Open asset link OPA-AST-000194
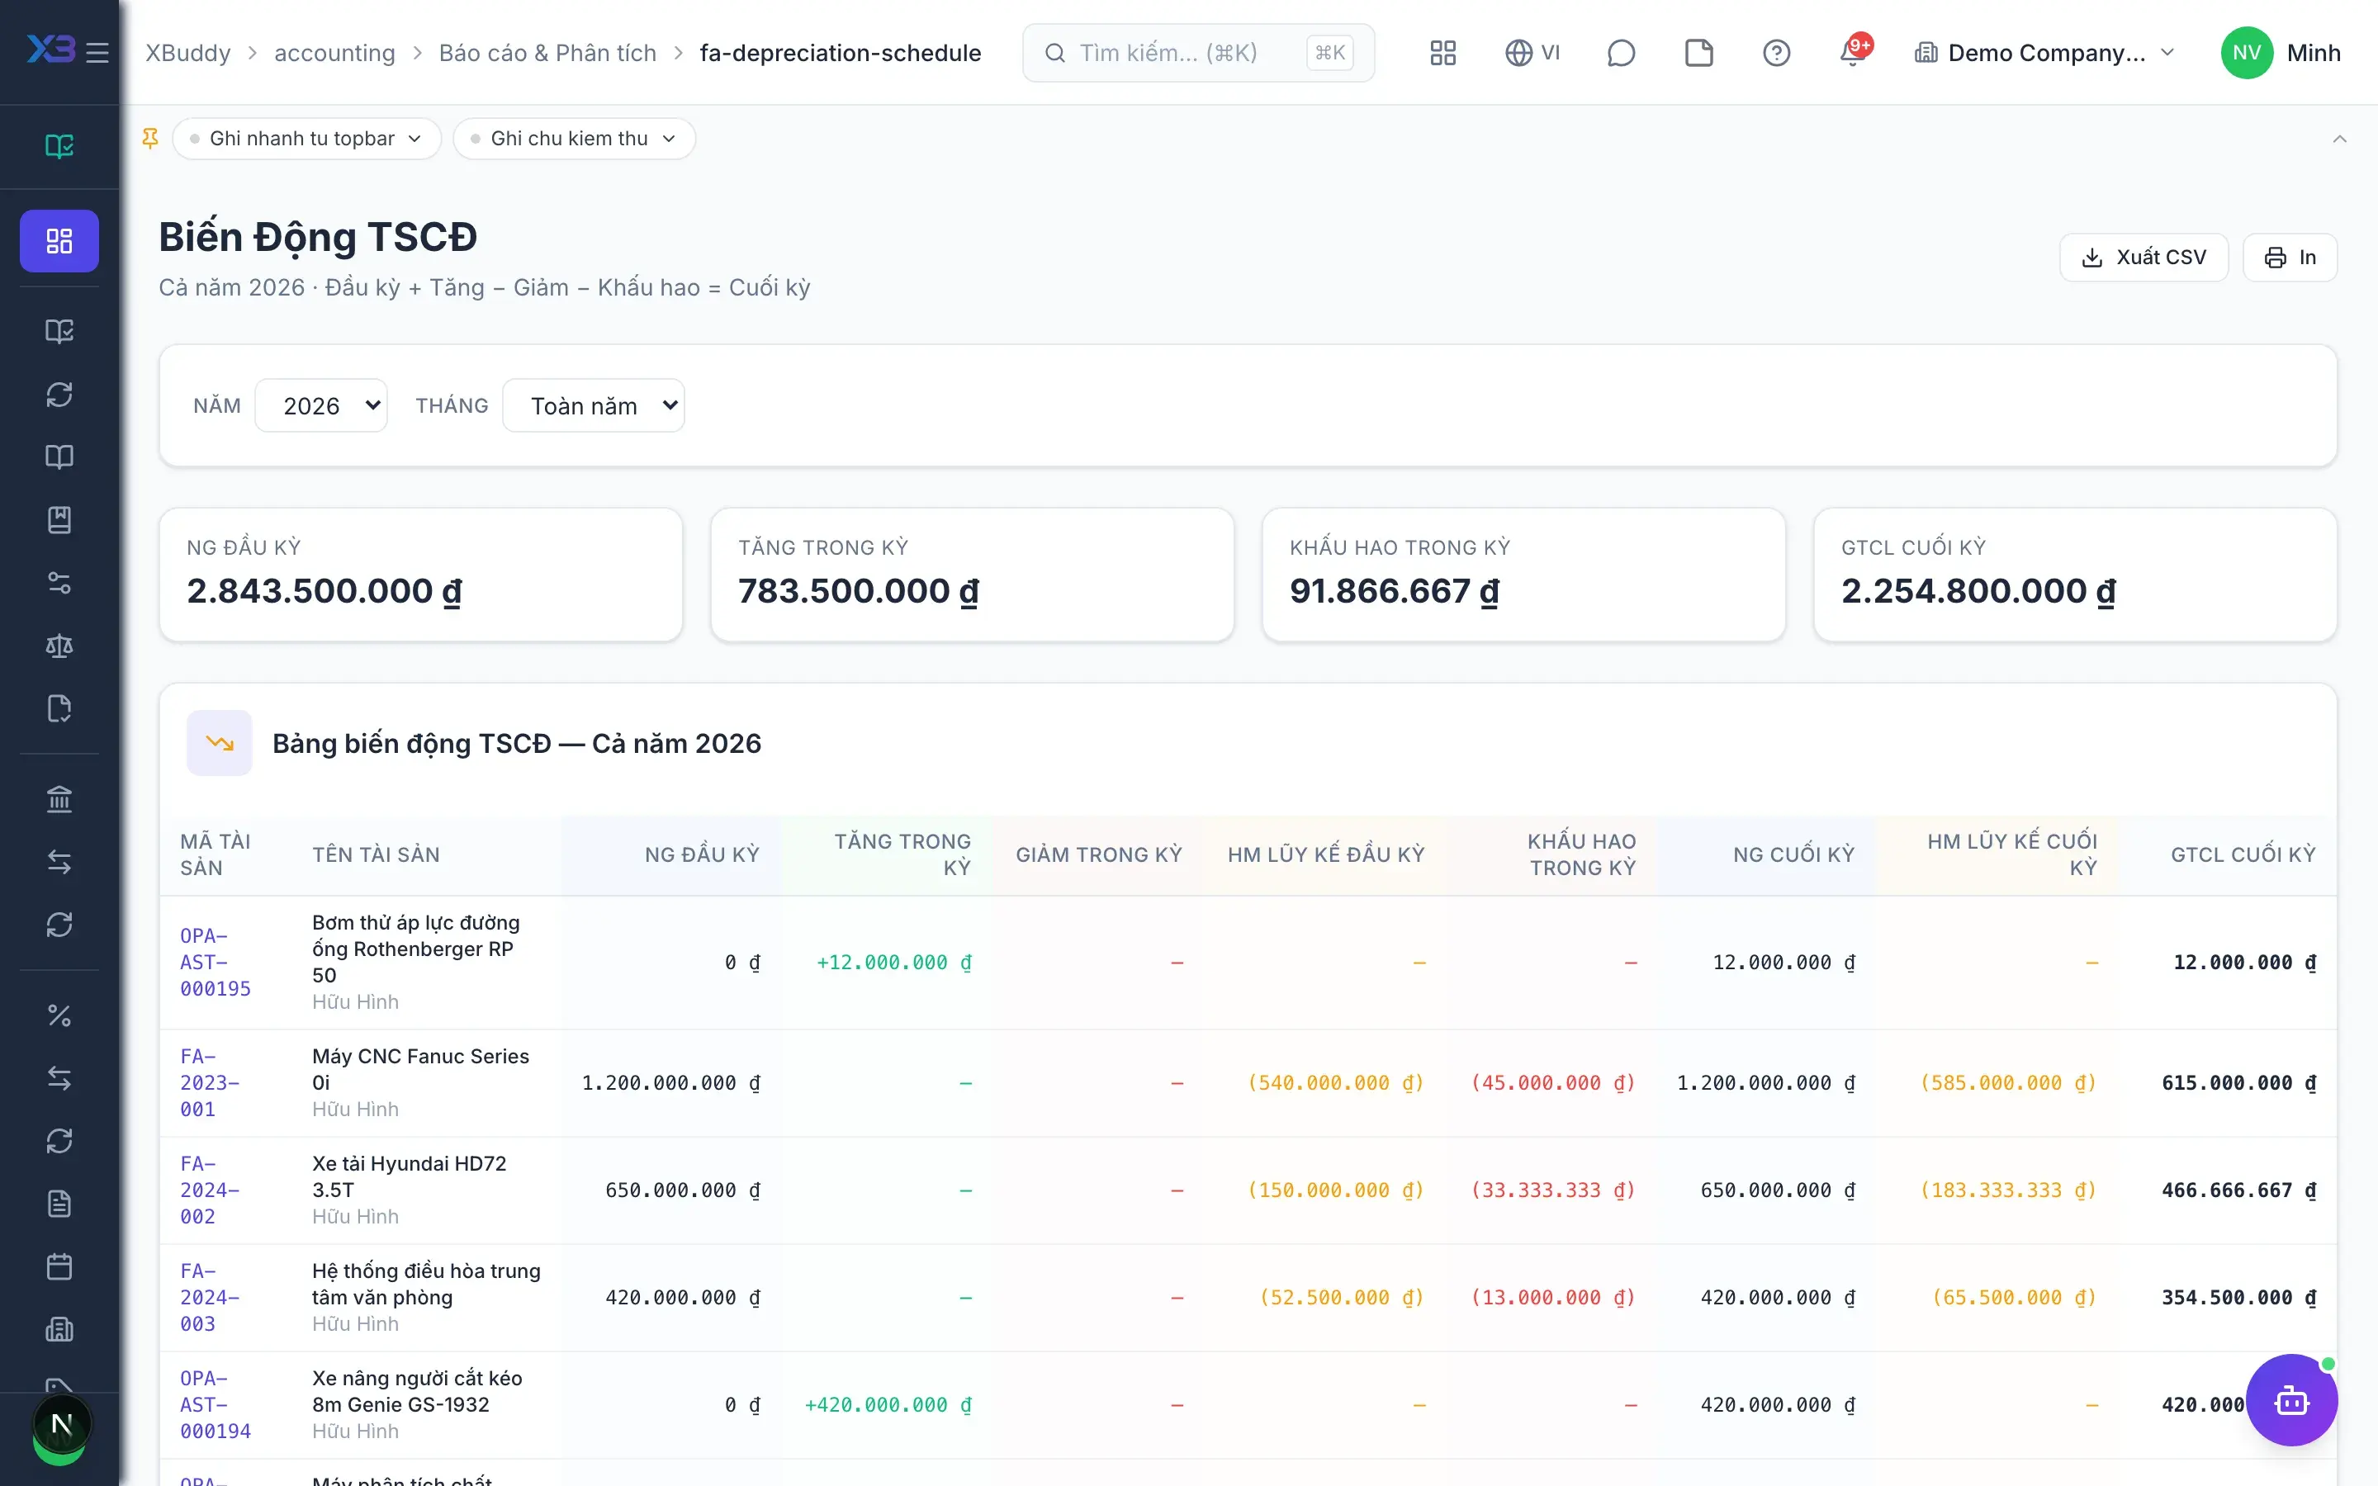Screen dimensions: 2378x1486 point(216,1403)
